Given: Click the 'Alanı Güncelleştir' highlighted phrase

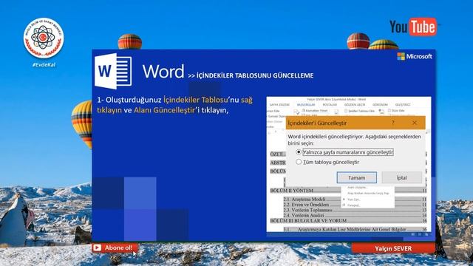Looking at the screenshot, I should pos(164,110).
